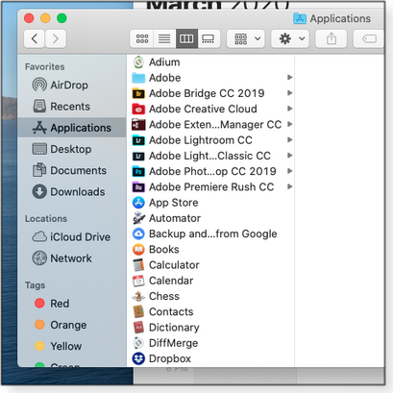Select the Books app icon

(138, 250)
